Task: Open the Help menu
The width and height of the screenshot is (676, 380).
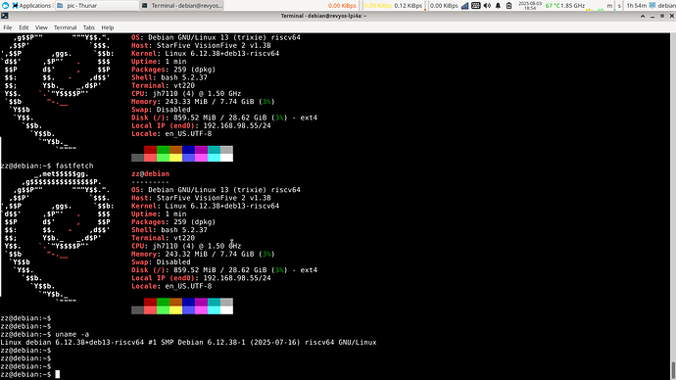Action: tap(108, 27)
